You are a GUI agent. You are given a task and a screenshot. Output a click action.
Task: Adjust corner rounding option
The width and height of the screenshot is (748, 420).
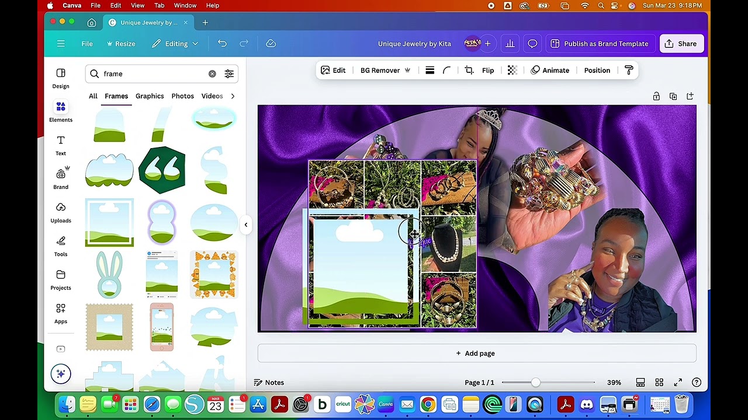[446, 71]
